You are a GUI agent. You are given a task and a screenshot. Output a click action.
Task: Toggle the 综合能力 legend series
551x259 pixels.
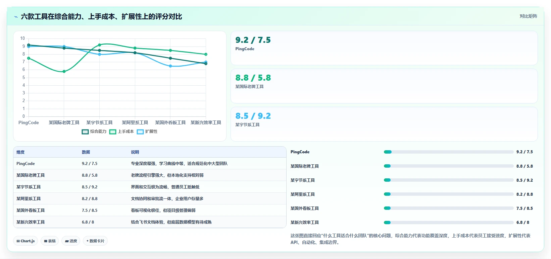(x=94, y=132)
